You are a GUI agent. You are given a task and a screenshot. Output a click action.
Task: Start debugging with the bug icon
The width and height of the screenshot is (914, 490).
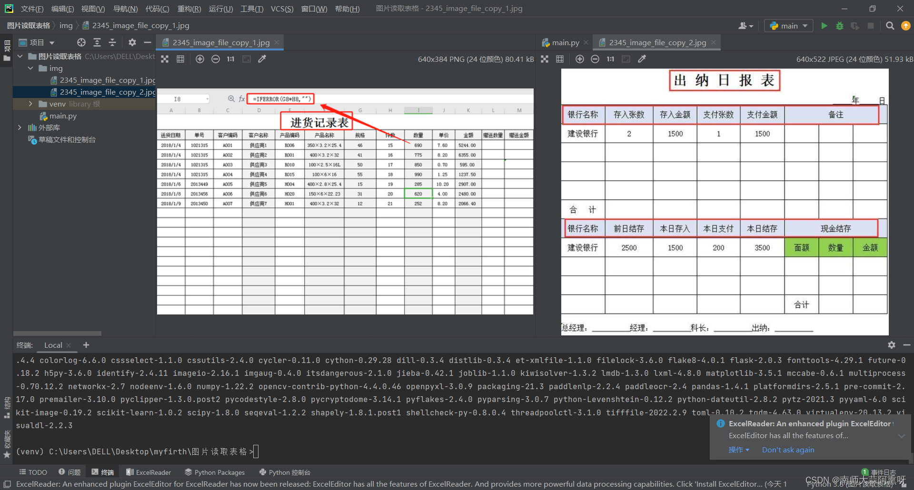[839, 26]
